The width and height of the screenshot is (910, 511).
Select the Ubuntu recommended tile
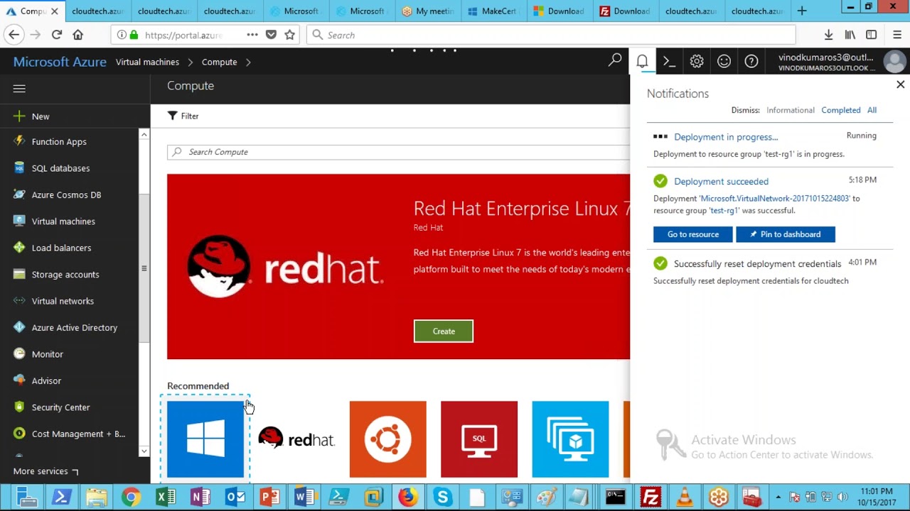pyautogui.click(x=387, y=439)
